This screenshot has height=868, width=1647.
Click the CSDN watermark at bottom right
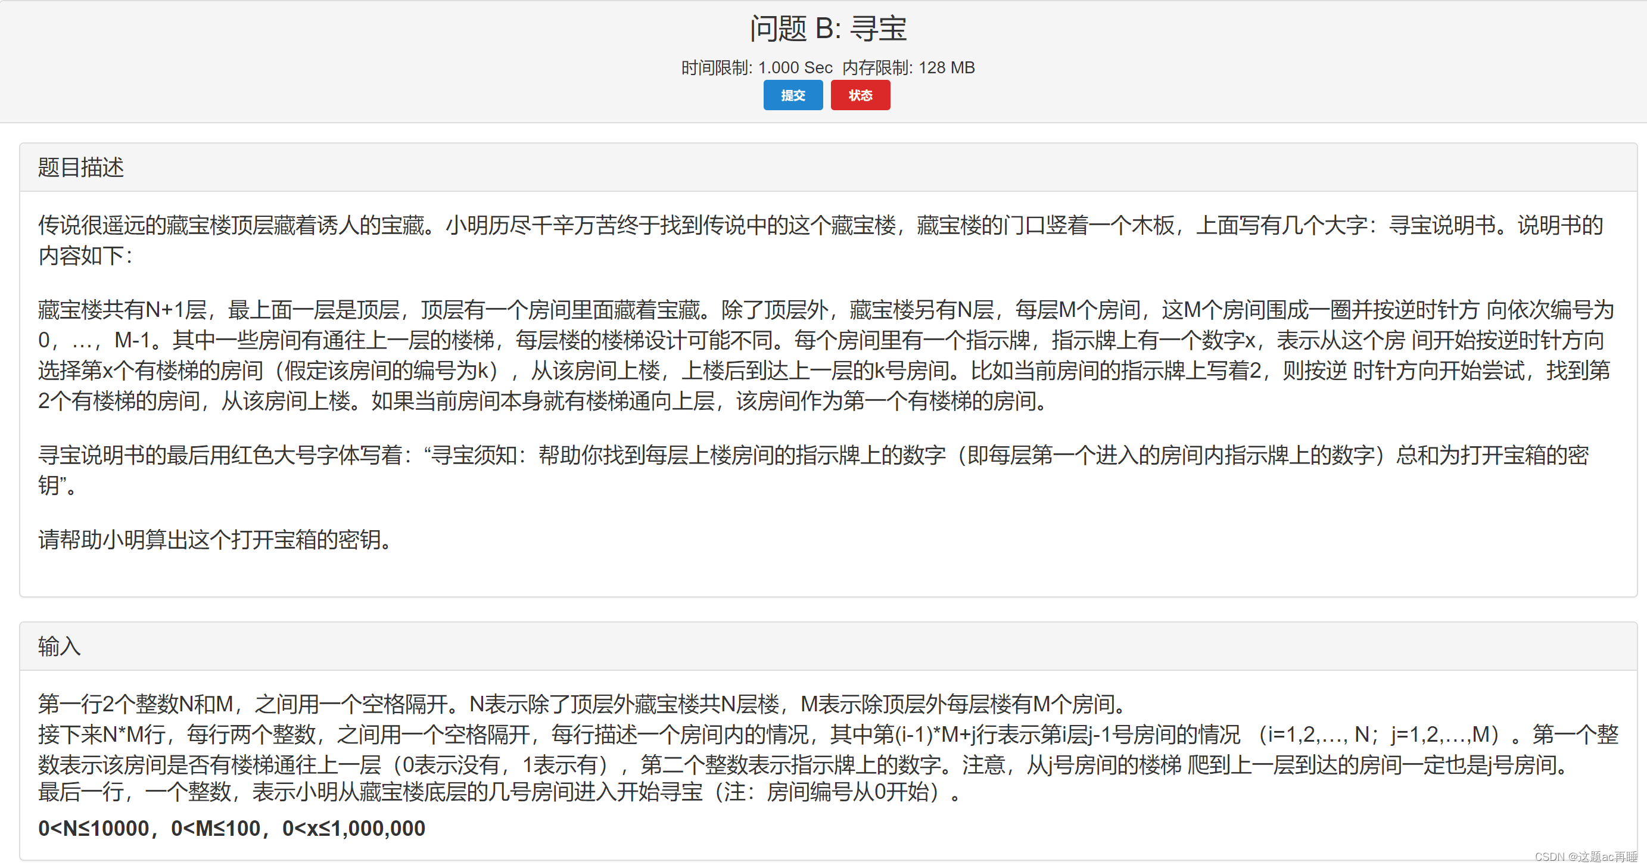pyautogui.click(x=1586, y=857)
